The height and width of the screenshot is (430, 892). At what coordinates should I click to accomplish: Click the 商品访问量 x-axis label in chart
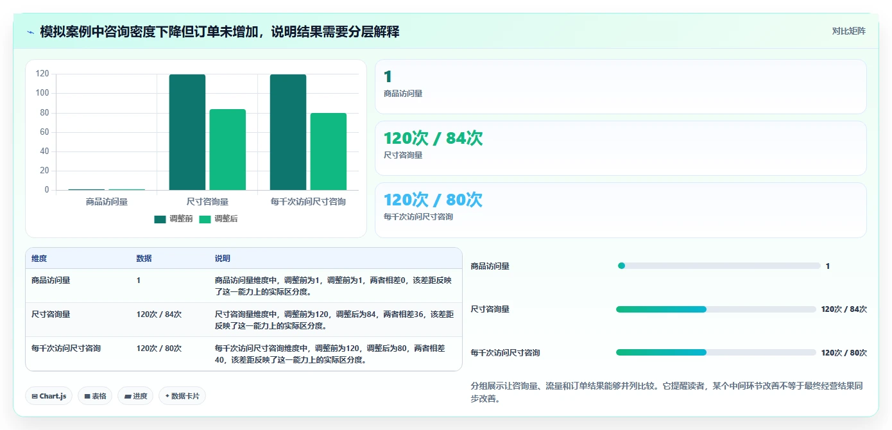(107, 202)
